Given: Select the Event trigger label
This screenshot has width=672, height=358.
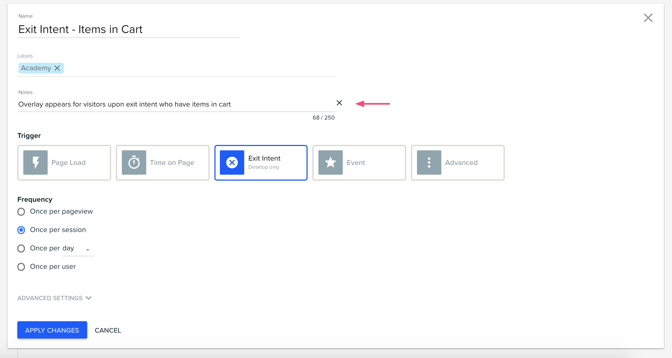Looking at the screenshot, I should (x=356, y=163).
